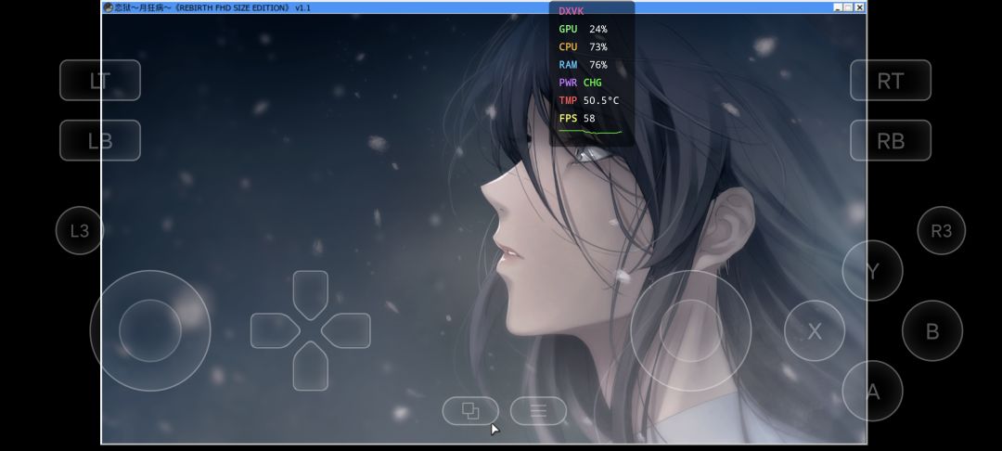Maximize the game window
Image resolution: width=1002 pixels, height=451 pixels.
[849, 7]
